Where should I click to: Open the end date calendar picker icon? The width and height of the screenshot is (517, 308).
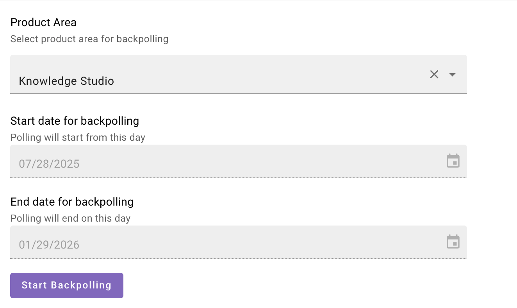[453, 242]
